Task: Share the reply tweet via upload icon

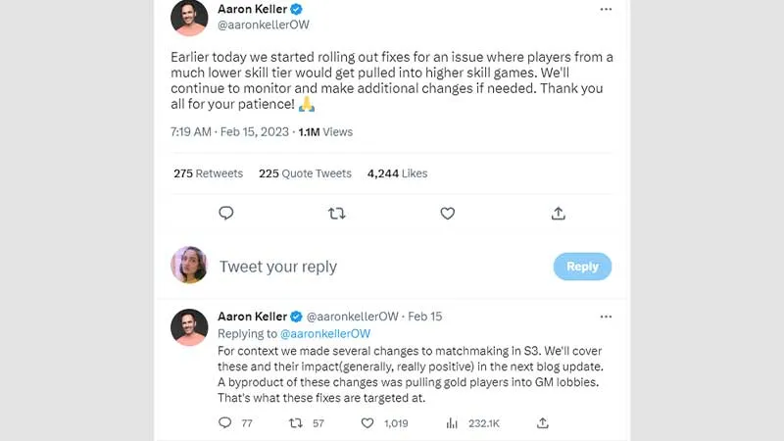Action: point(543,423)
